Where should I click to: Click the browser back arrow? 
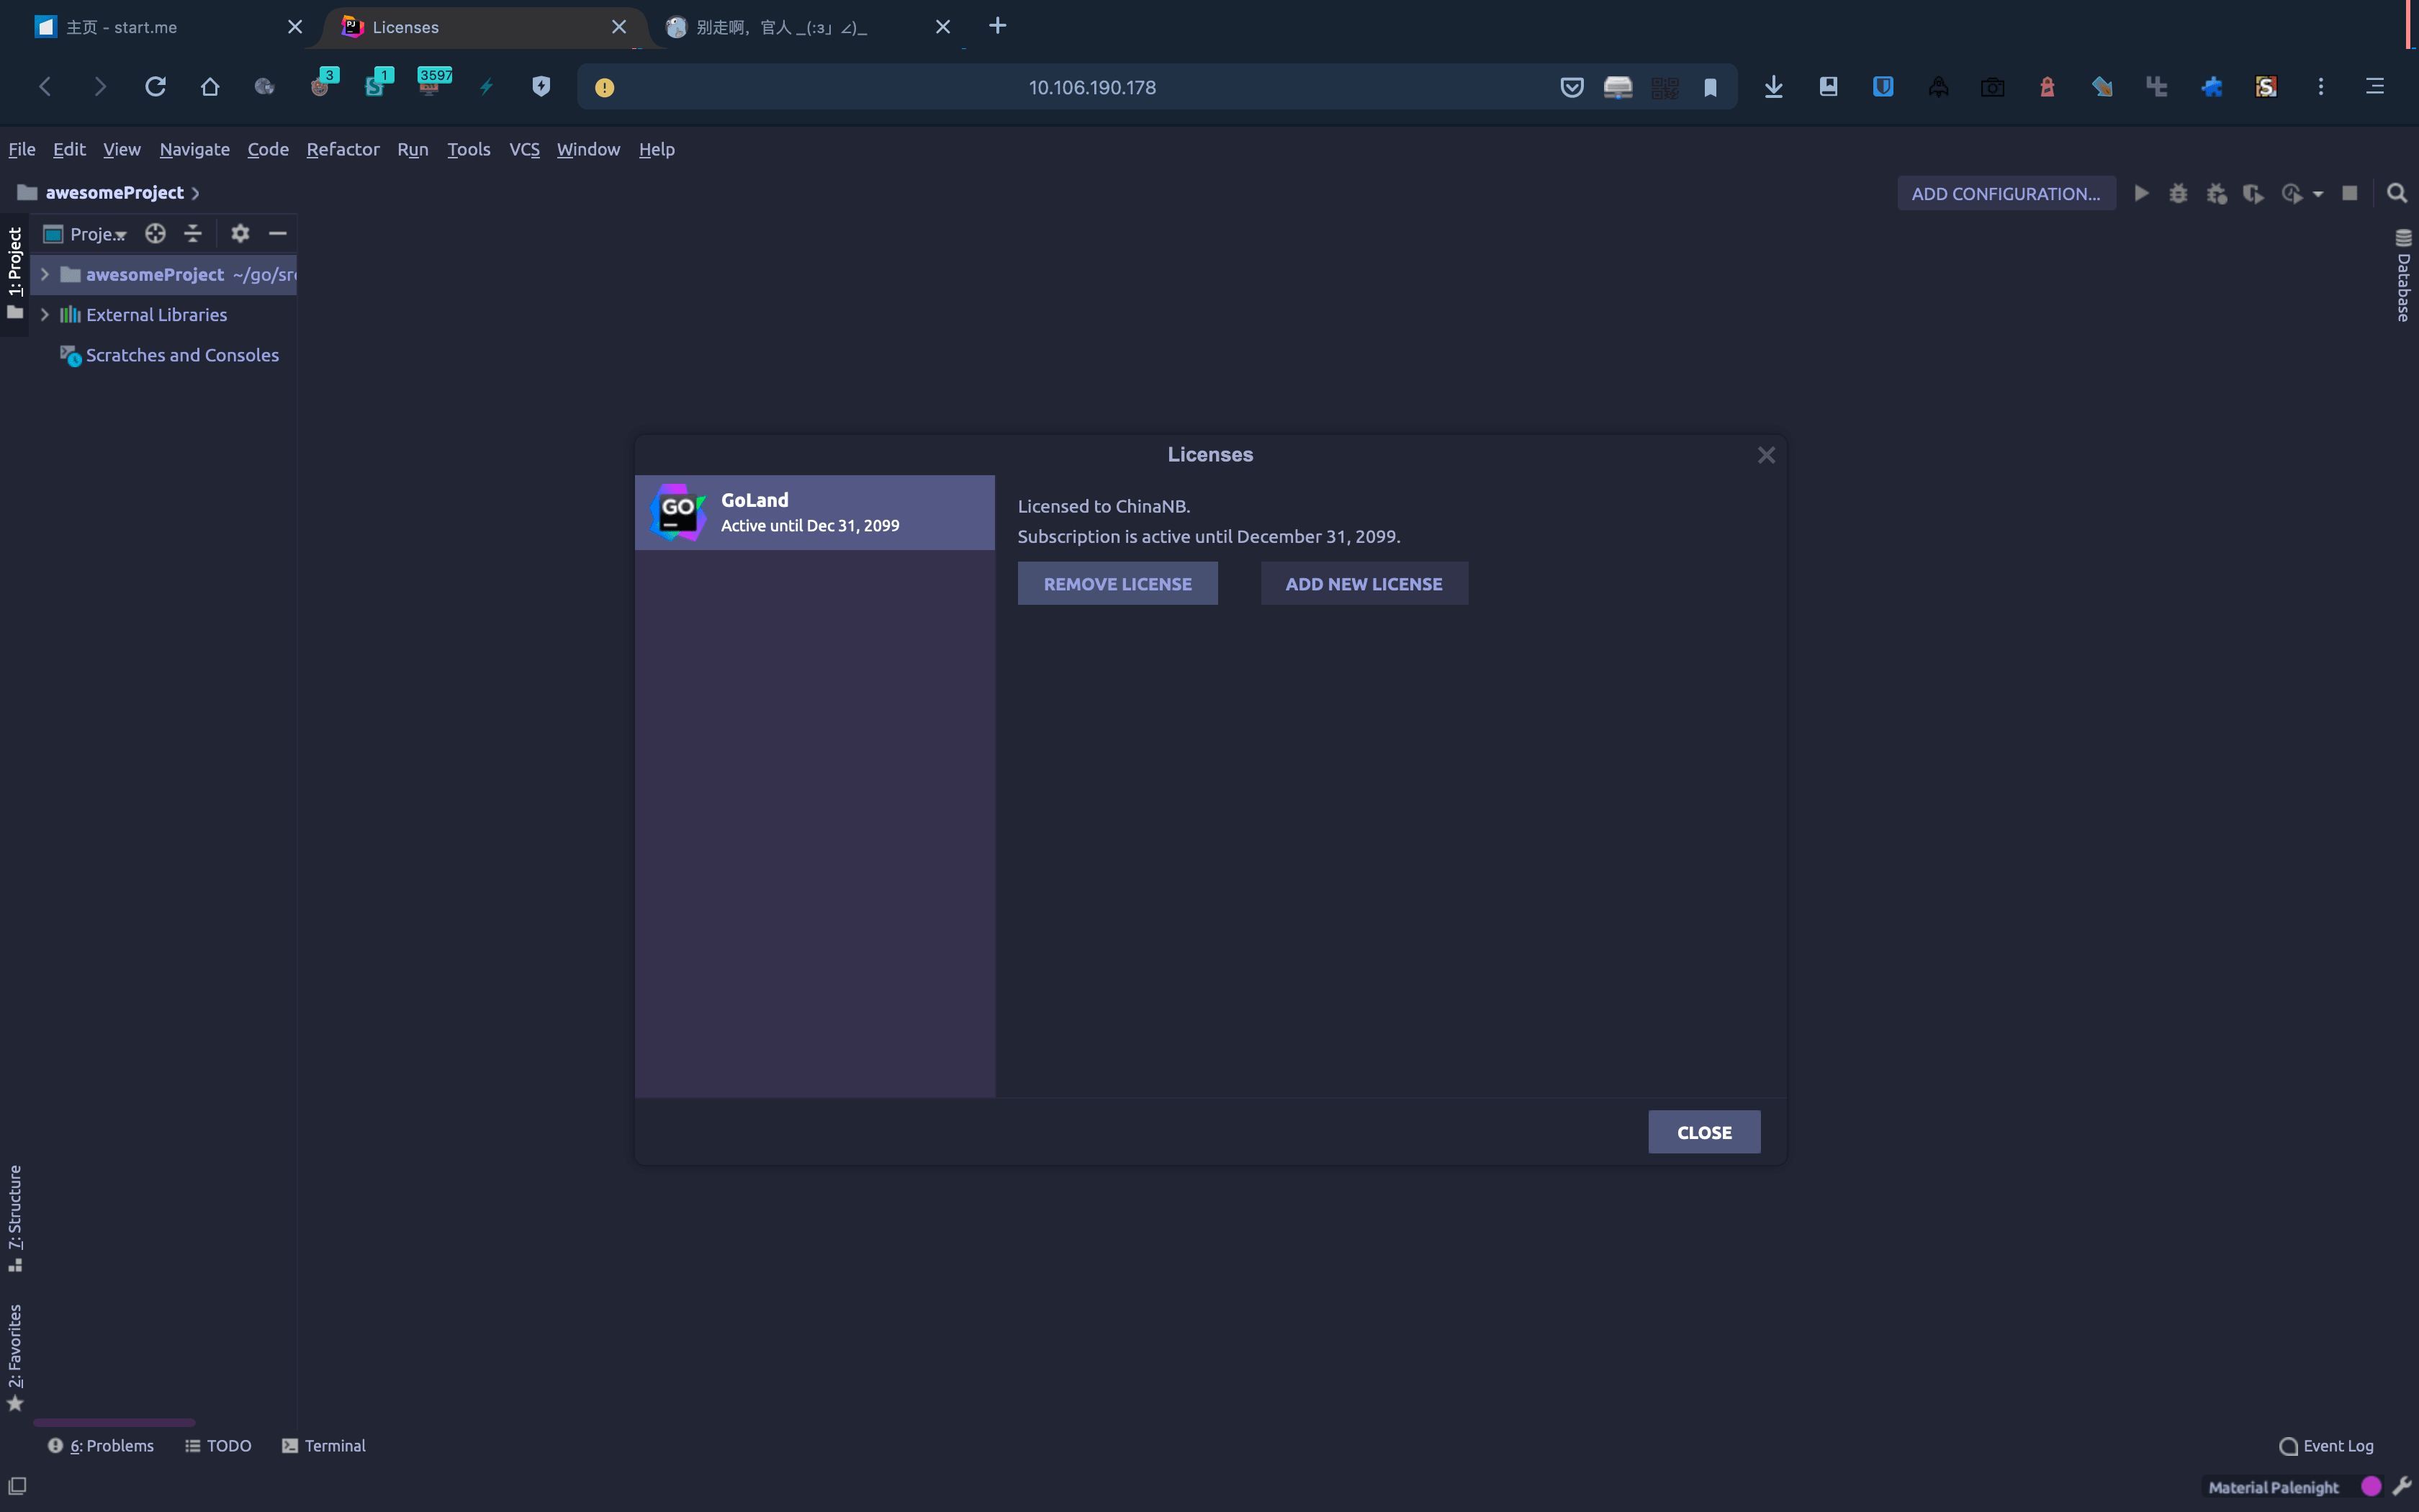(45, 87)
